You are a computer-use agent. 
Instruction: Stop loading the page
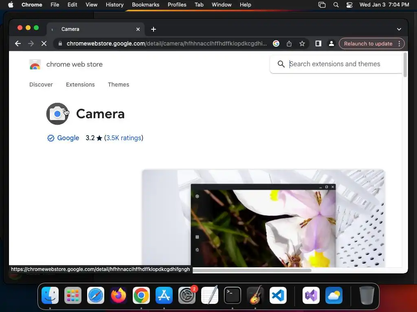pyautogui.click(x=44, y=43)
